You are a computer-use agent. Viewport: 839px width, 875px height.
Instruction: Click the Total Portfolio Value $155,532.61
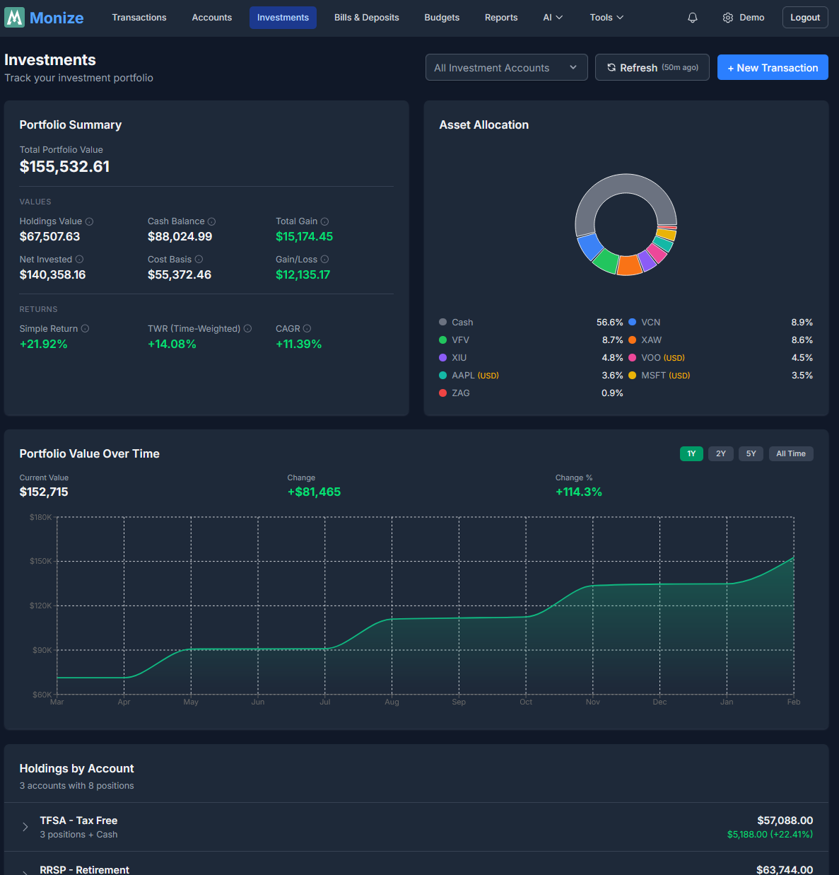click(64, 166)
